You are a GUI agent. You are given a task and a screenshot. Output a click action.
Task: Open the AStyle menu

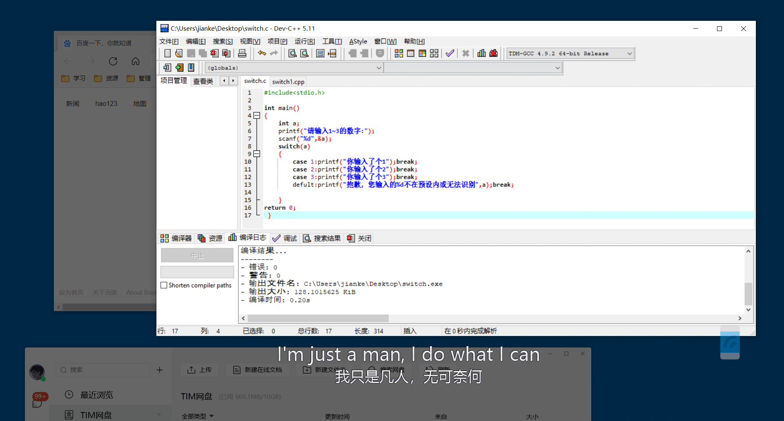pyautogui.click(x=358, y=41)
